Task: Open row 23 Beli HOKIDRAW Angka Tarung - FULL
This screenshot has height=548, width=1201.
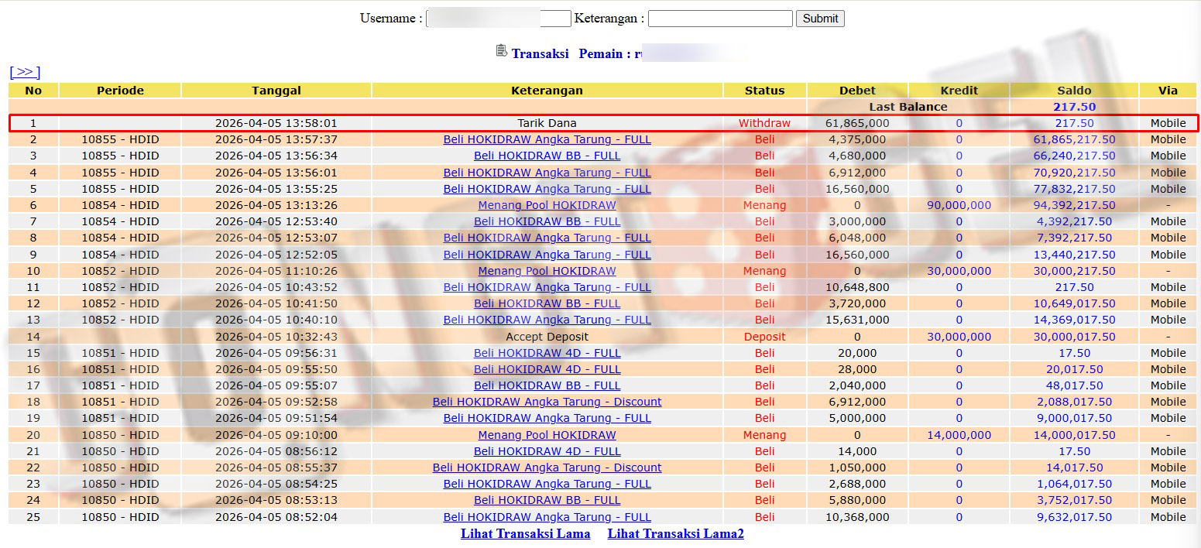Action: point(547,484)
